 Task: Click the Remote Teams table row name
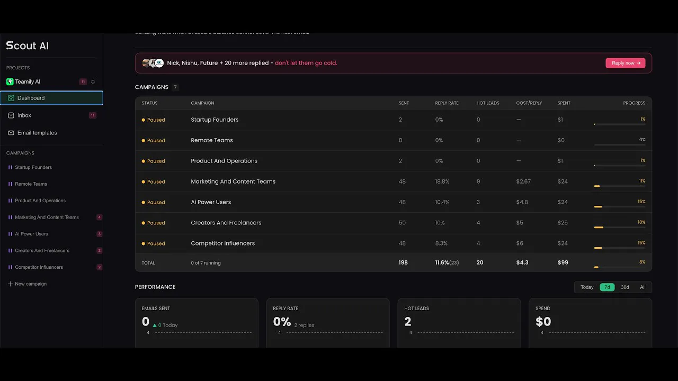coord(212,140)
